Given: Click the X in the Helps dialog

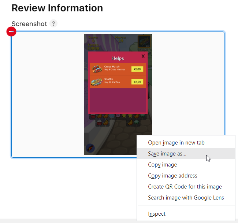Looking at the screenshot, I should tap(143, 56).
